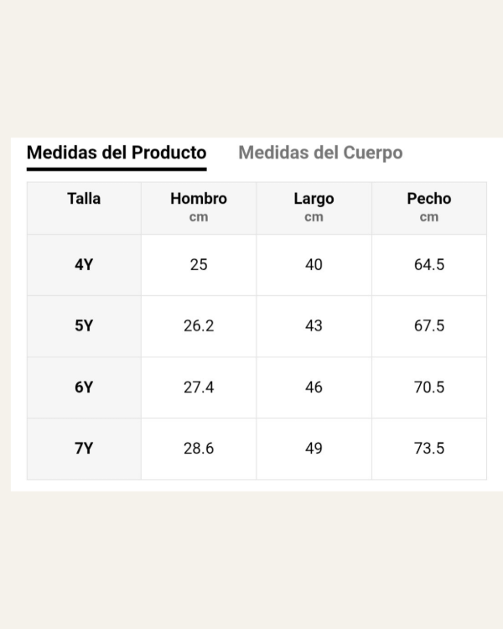503x629 pixels.
Task: Click the 40 length value cell
Action: click(x=314, y=265)
